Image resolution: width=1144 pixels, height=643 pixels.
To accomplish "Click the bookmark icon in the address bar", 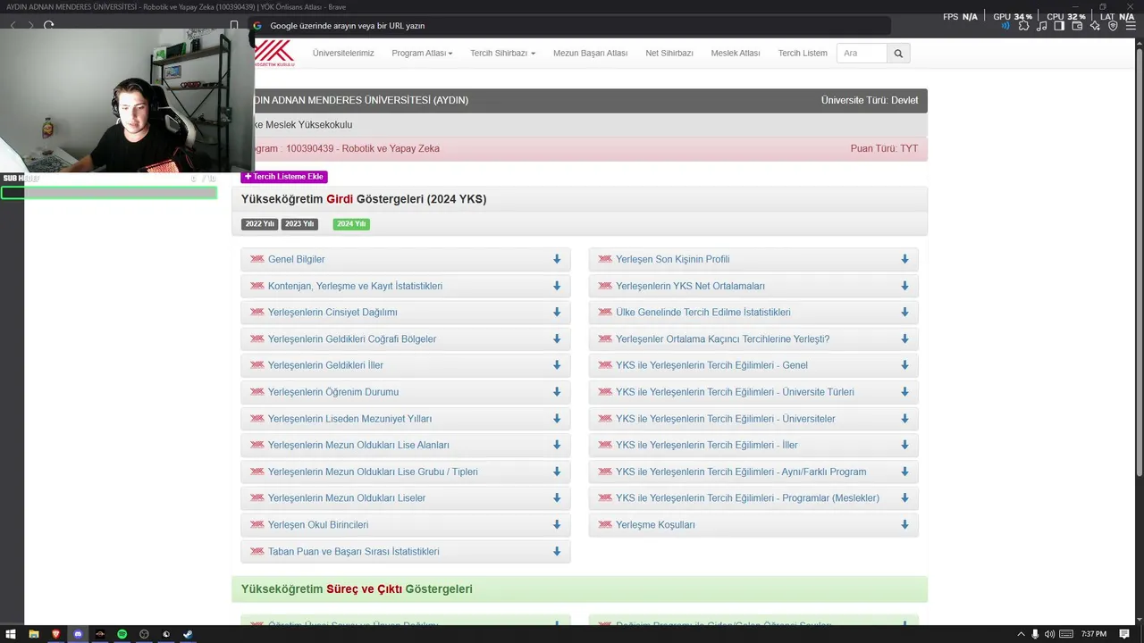I will [x=233, y=26].
